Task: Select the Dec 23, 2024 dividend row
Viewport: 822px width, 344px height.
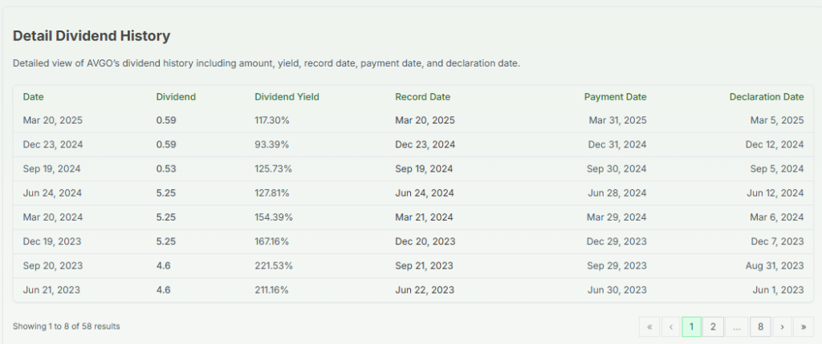Action: (x=53, y=144)
